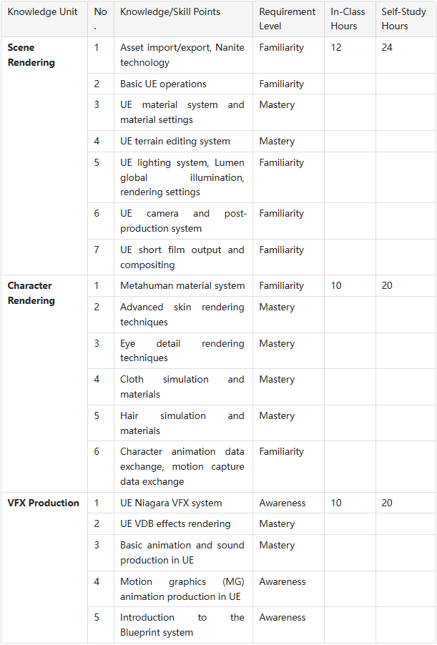Select Asset import/export, Nanite technology cell
The width and height of the screenshot is (437, 645).
click(x=183, y=55)
